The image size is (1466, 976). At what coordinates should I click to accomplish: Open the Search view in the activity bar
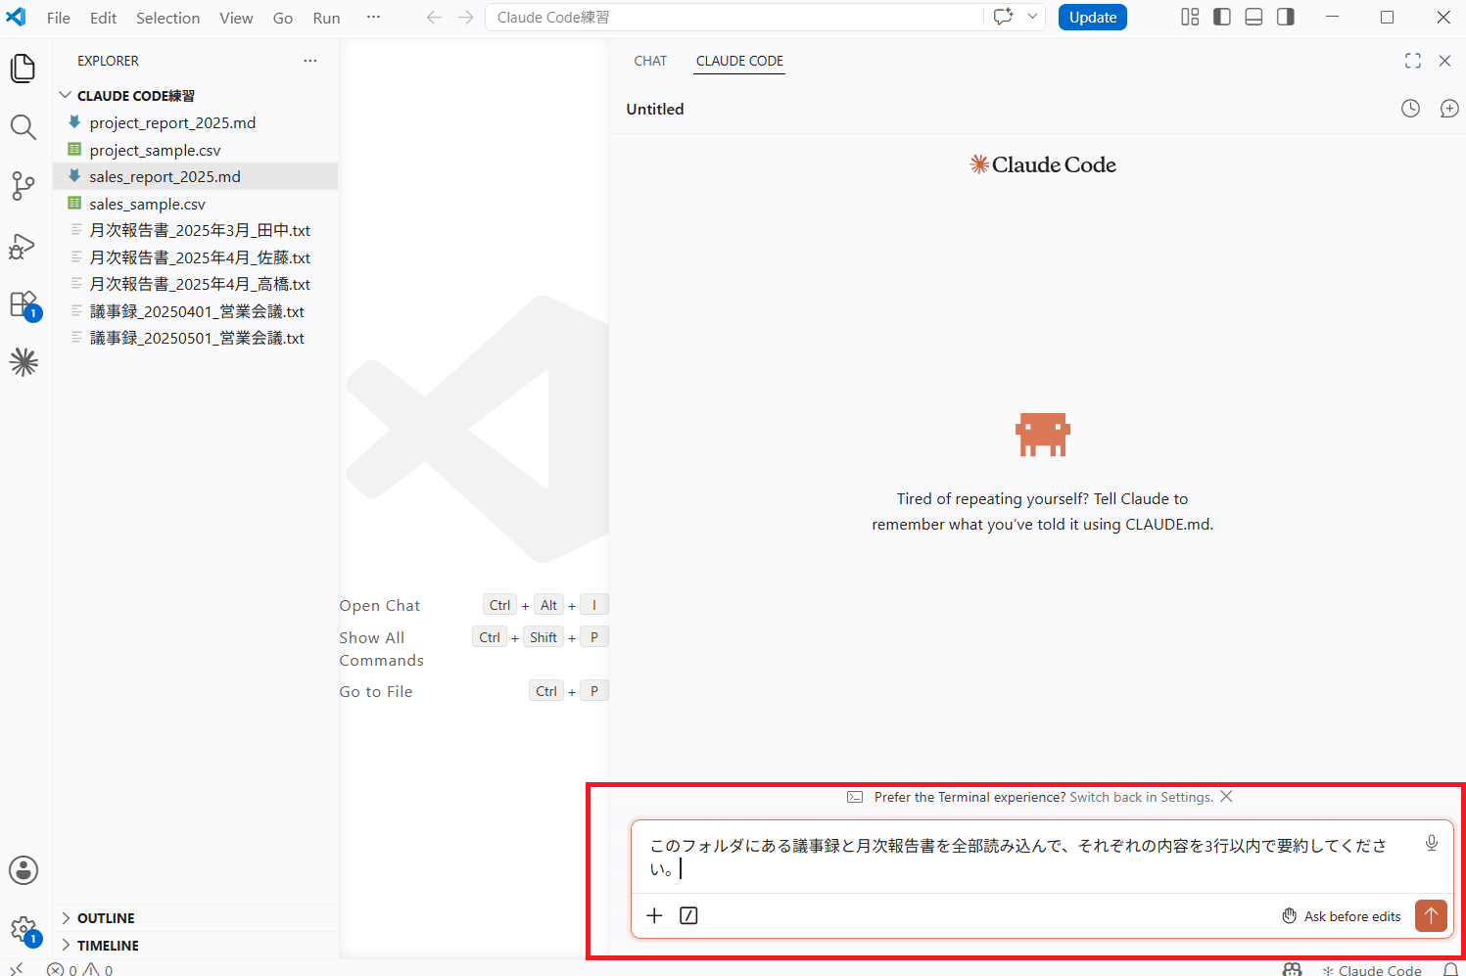(24, 127)
